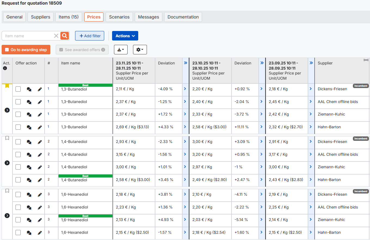The image size is (370, 240).
Task: Open the Suppliers tab
Action: tap(41, 17)
